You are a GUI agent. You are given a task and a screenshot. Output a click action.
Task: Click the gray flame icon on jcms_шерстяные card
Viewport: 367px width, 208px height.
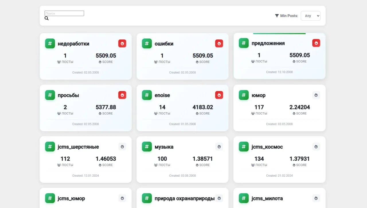pos(122,147)
